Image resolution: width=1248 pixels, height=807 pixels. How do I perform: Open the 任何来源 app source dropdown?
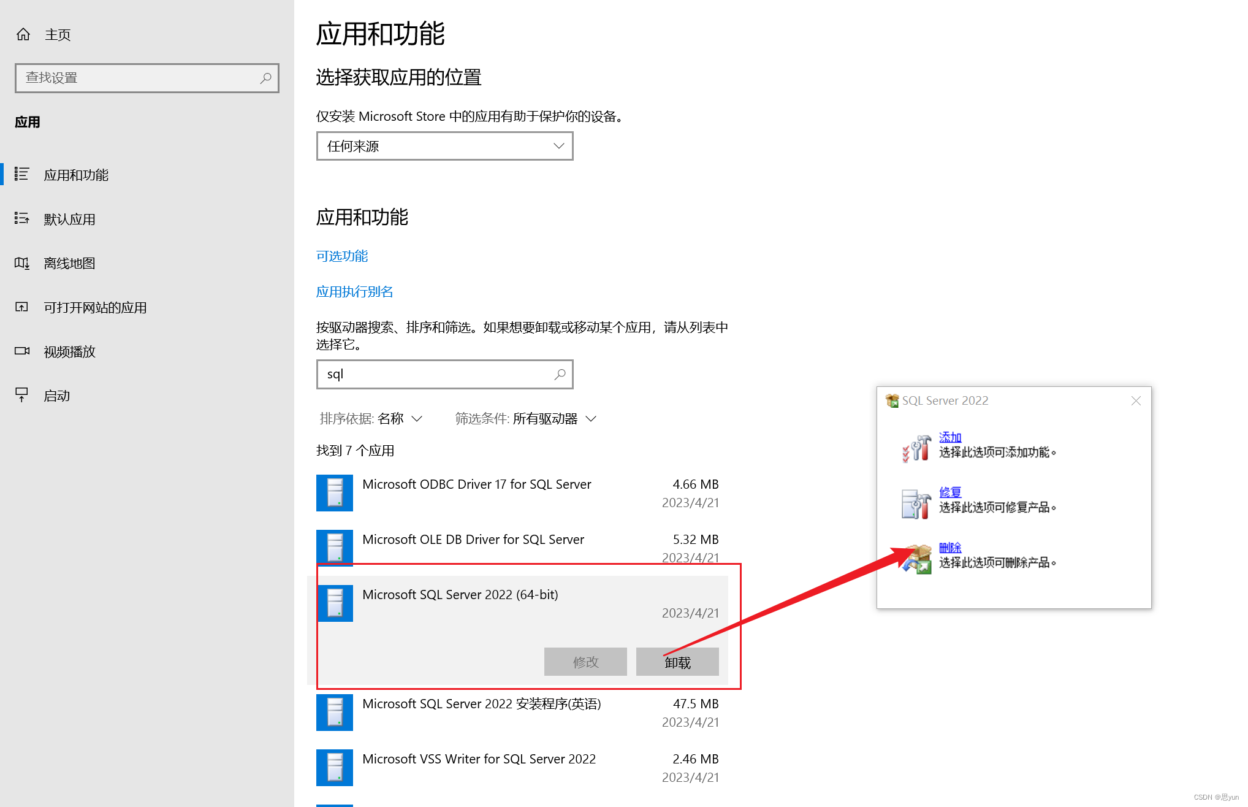(x=445, y=146)
